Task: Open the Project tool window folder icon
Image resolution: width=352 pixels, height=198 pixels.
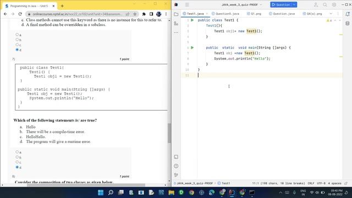Action: pyautogui.click(x=176, y=14)
